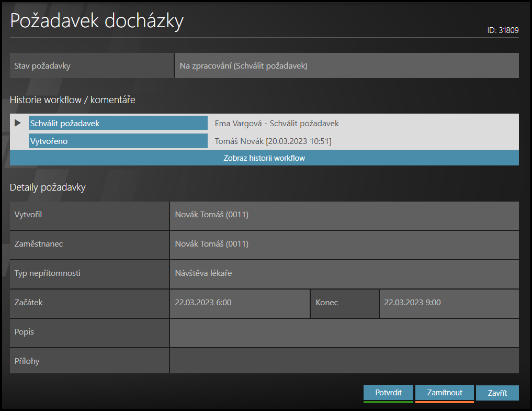Screen dimensions: 532x411
Task: Click the Konec date-time field
Action: coord(449,303)
